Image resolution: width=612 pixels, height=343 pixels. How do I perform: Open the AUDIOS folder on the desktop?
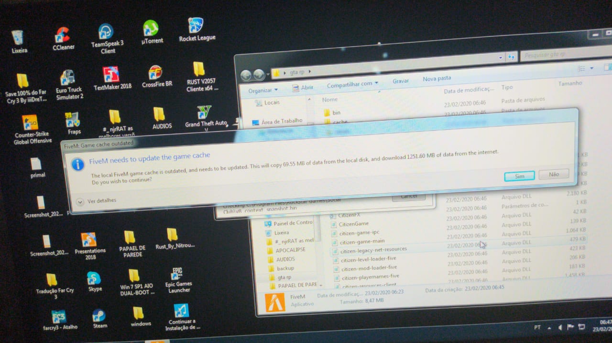point(162,118)
